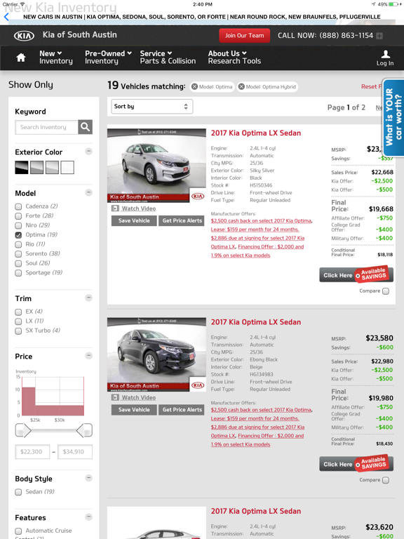The width and height of the screenshot is (404, 539).
Task: Call the number (888) 863-1154
Action: [346, 35]
